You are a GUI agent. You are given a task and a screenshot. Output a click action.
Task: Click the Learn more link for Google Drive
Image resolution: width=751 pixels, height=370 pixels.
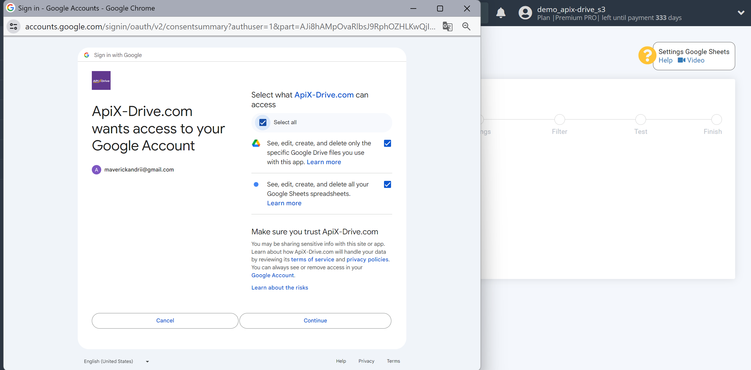[x=324, y=162]
